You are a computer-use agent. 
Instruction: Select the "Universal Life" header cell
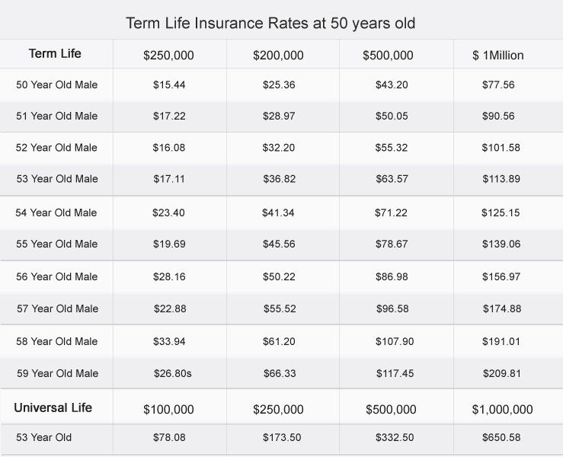point(53,408)
